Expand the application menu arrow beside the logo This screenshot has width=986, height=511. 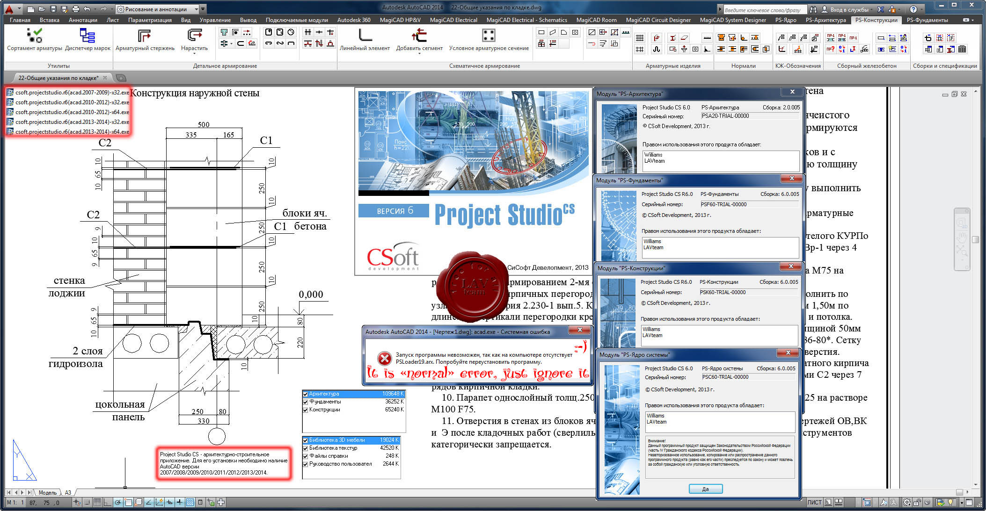point(19,9)
